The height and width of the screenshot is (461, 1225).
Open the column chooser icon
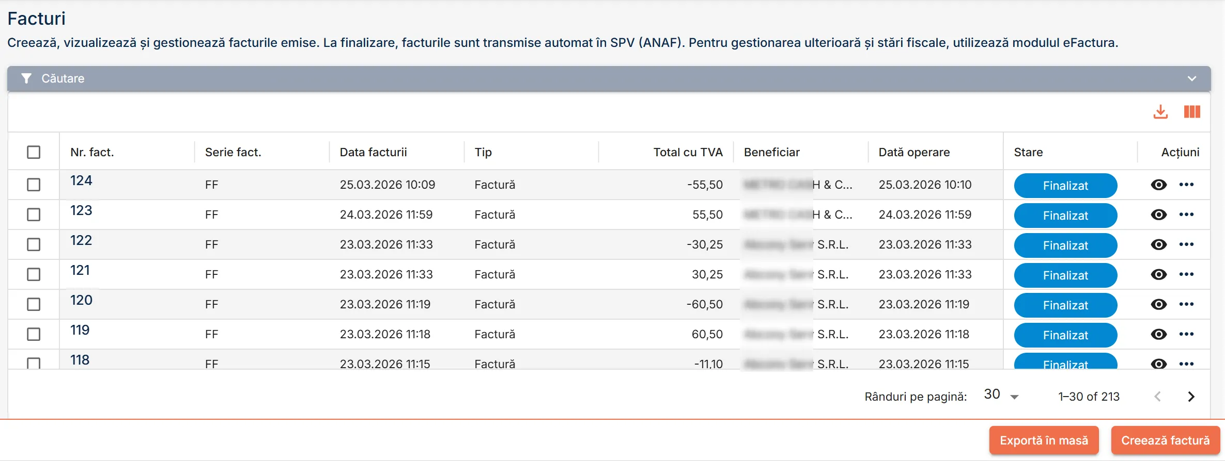(1192, 112)
